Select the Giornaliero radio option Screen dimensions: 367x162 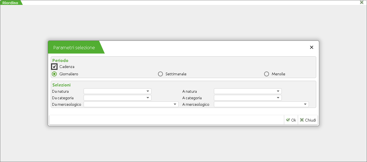pyautogui.click(x=54, y=74)
